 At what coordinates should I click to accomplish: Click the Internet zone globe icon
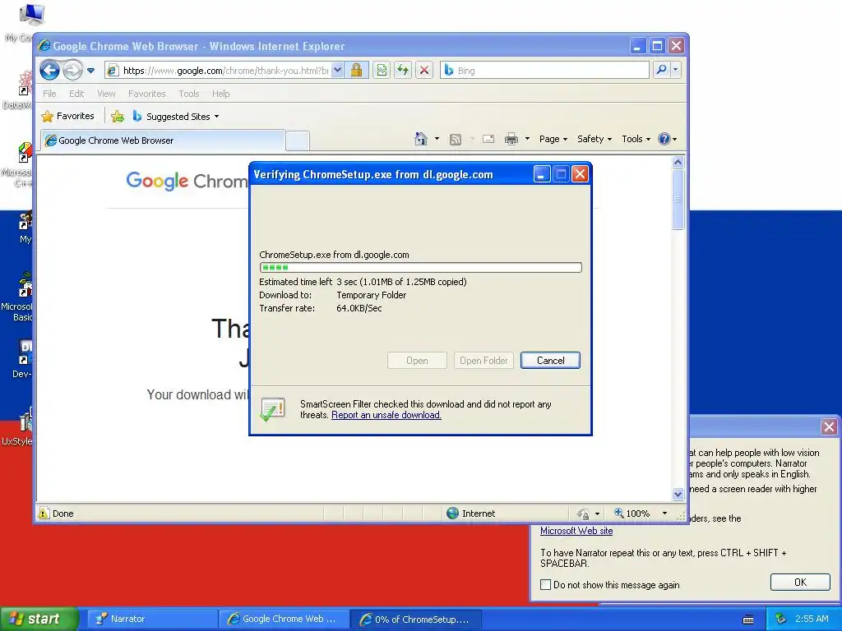[453, 513]
